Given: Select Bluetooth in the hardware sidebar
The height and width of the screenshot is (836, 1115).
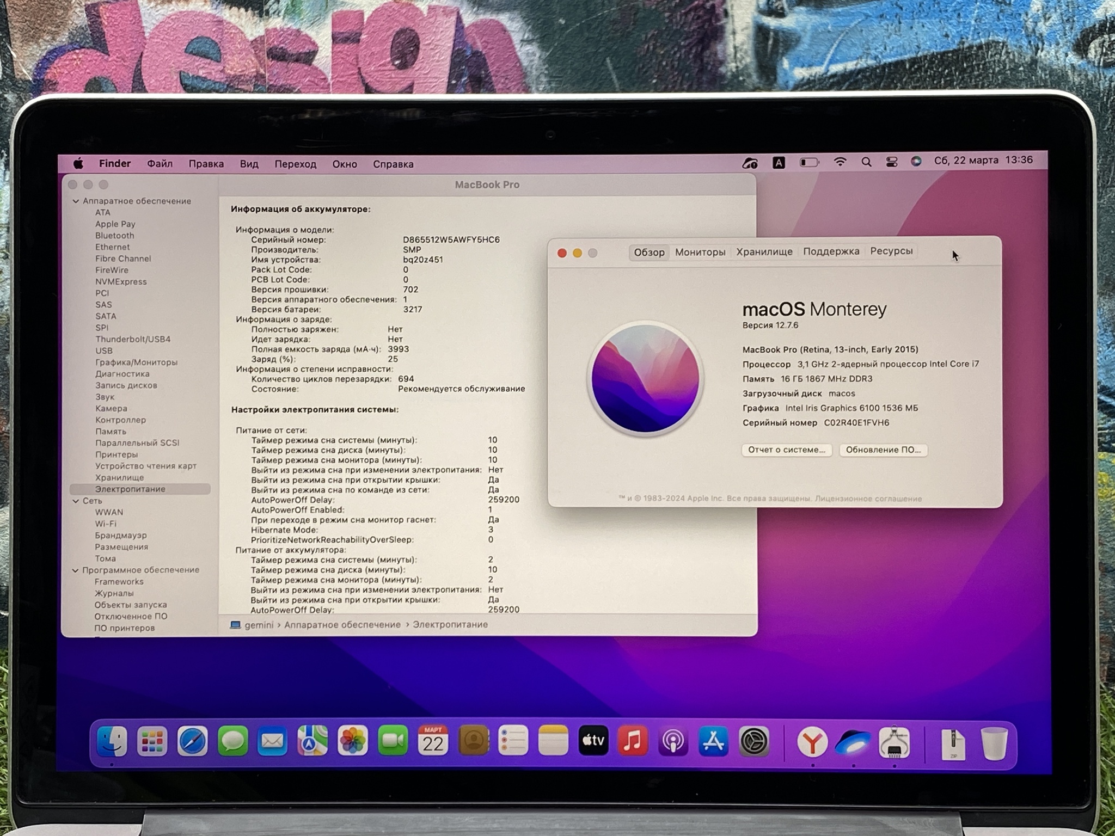Looking at the screenshot, I should point(114,236).
